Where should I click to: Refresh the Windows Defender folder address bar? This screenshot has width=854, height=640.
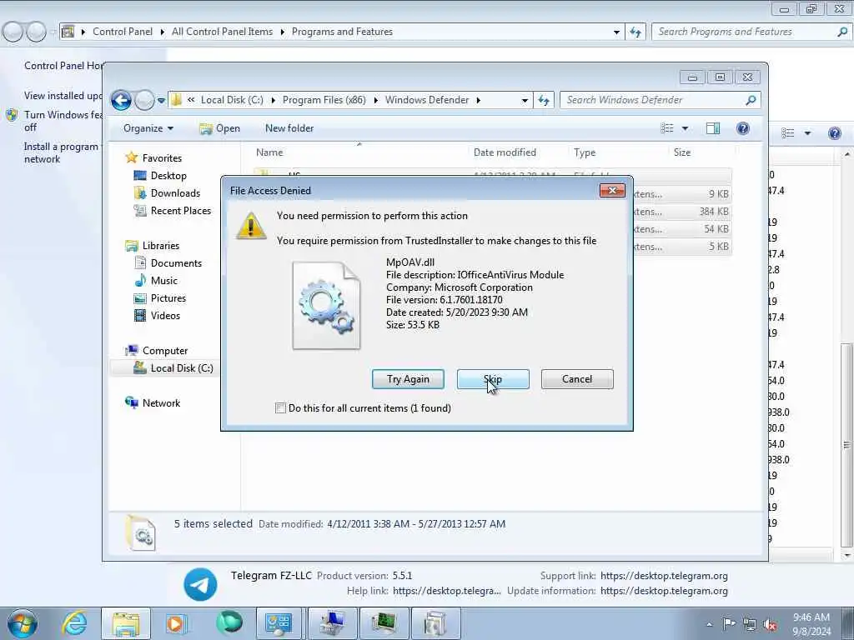coord(544,100)
